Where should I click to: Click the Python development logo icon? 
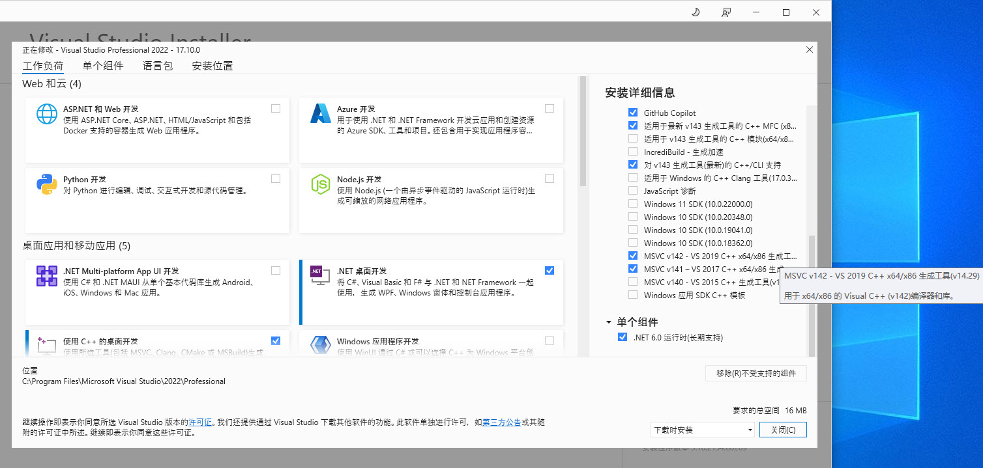pos(47,184)
